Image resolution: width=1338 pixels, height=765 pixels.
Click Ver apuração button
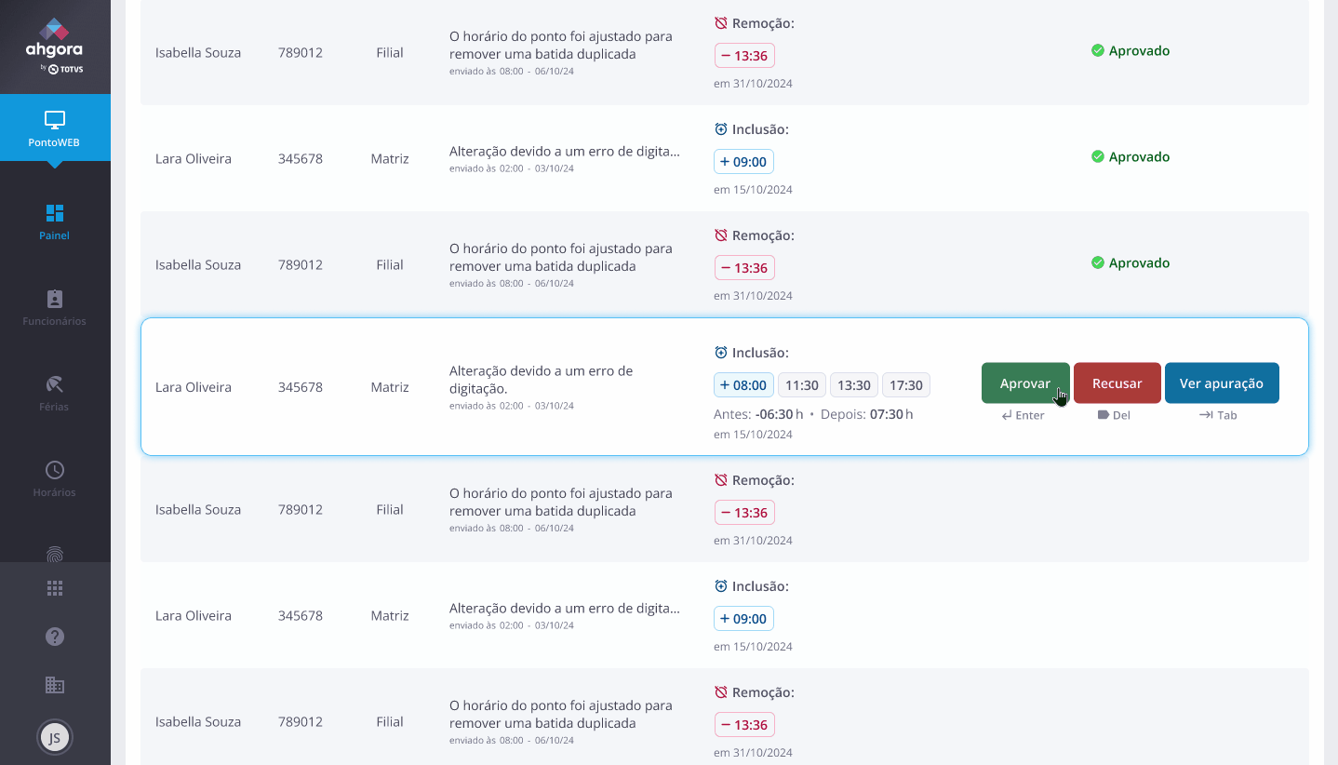coord(1222,383)
